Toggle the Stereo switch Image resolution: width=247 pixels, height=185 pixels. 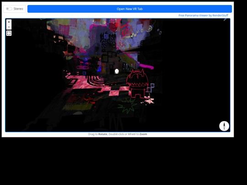click(9, 9)
